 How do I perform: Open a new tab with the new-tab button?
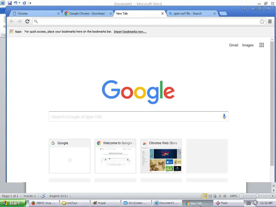click(x=223, y=13)
